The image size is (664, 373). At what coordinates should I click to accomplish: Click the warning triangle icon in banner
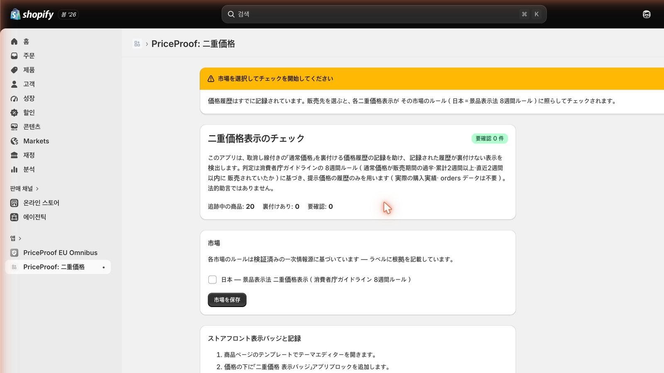(211, 79)
